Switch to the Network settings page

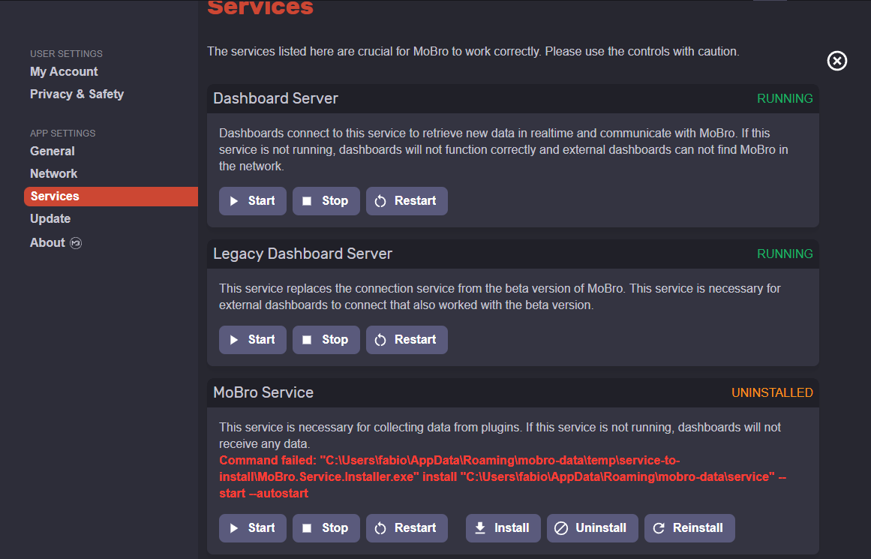[53, 173]
